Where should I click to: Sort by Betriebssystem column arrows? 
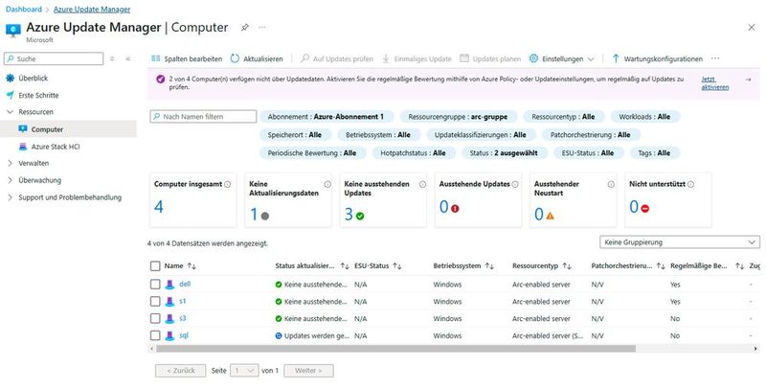(x=489, y=266)
